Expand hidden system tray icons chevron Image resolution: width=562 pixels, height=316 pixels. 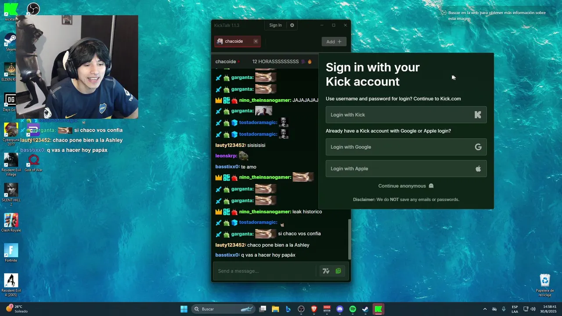[485, 309]
